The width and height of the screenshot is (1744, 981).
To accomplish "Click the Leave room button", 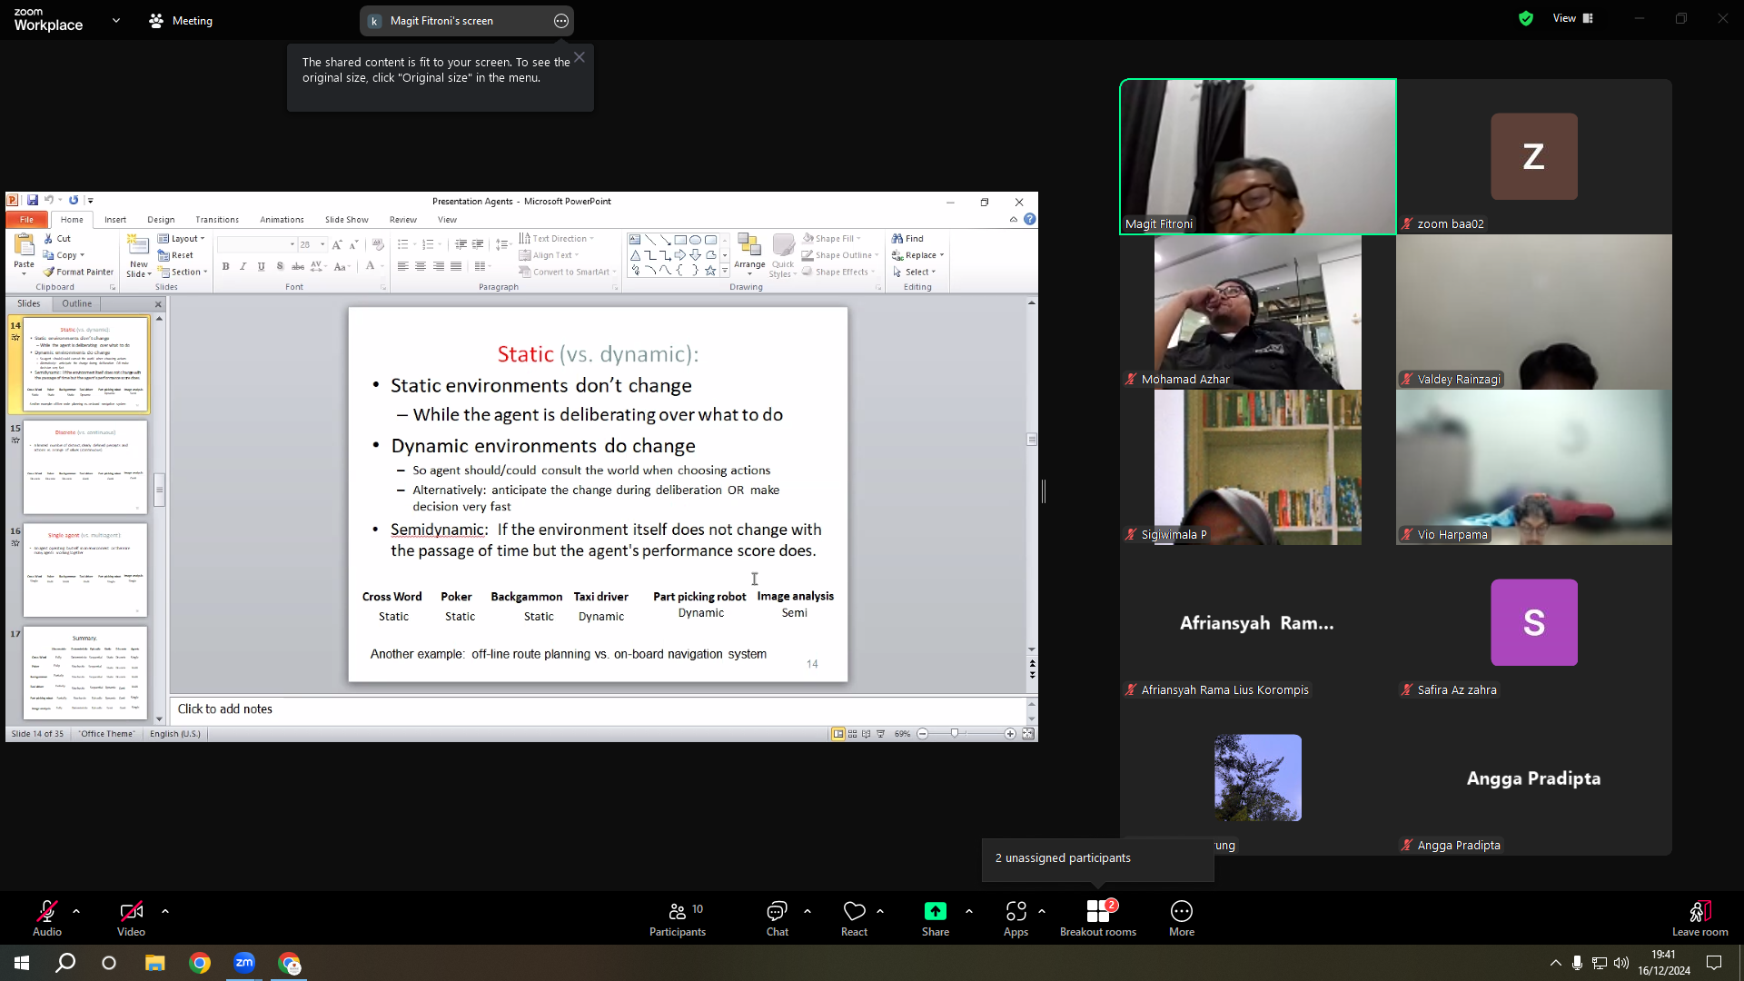I will [1700, 918].
